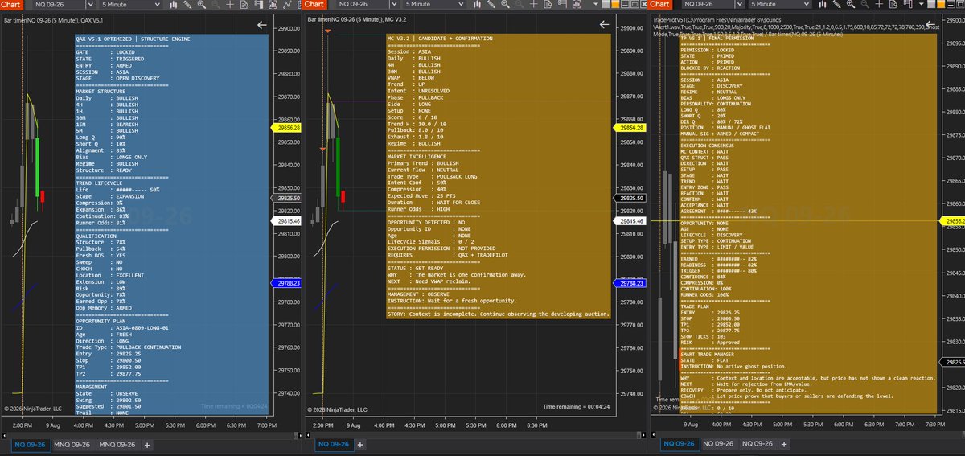Click white back arrow in left chart
Viewport: 965px width, 456px height.
tap(262, 25)
